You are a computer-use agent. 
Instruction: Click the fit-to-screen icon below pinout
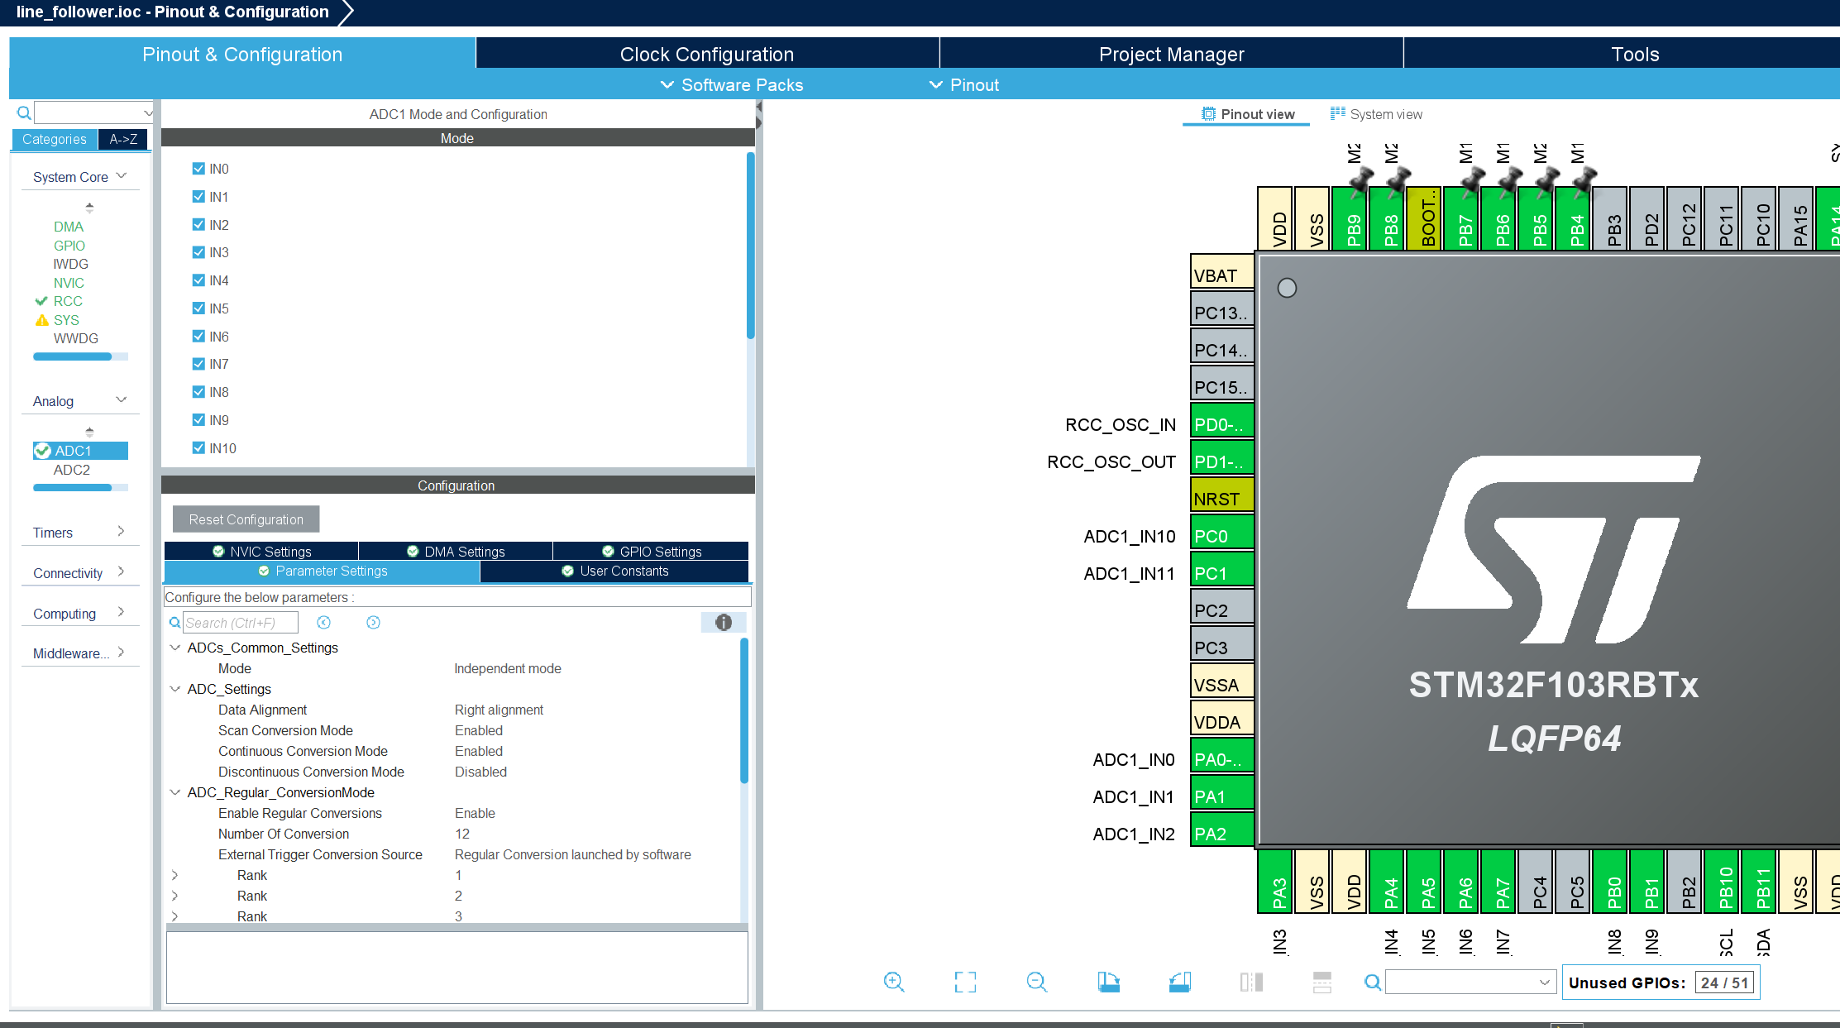point(965,982)
